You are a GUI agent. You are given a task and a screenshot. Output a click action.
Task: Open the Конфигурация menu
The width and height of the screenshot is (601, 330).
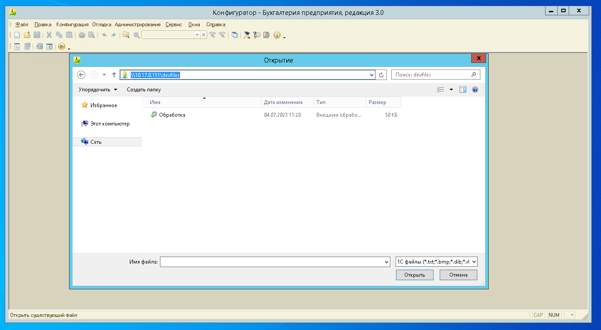point(72,24)
